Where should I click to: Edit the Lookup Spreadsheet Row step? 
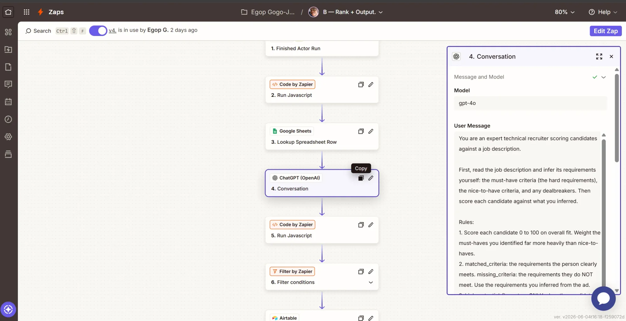click(x=371, y=131)
